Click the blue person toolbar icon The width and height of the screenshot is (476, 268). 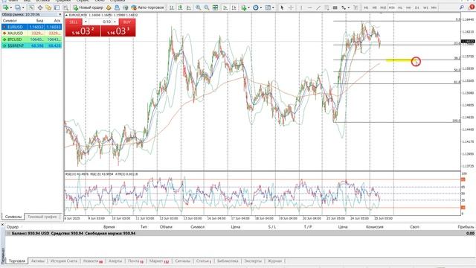click(117, 7)
